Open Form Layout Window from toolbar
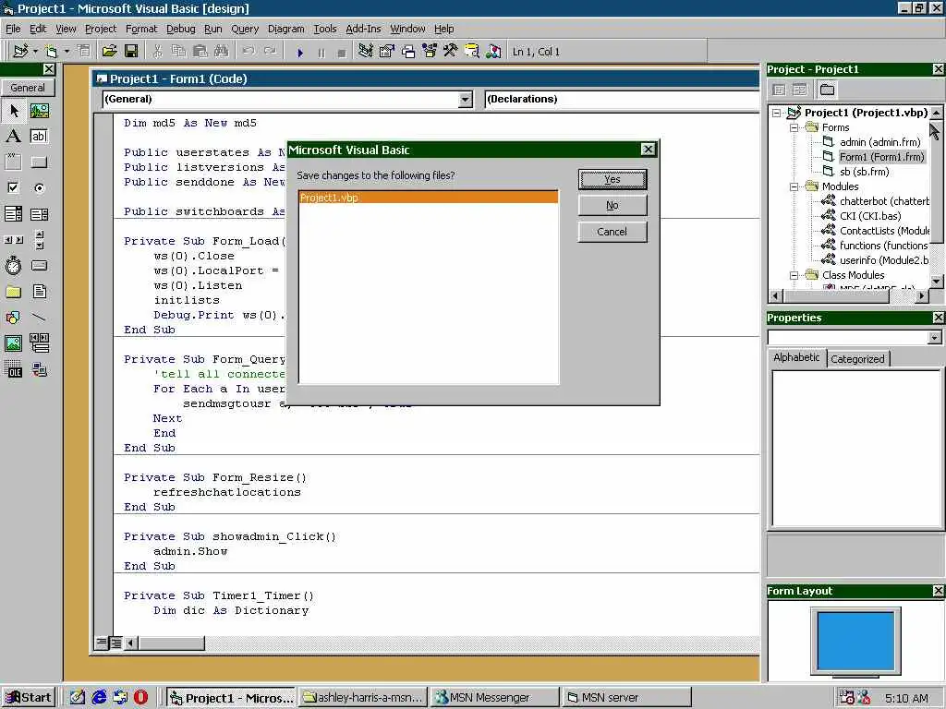946x709 pixels. click(x=407, y=52)
